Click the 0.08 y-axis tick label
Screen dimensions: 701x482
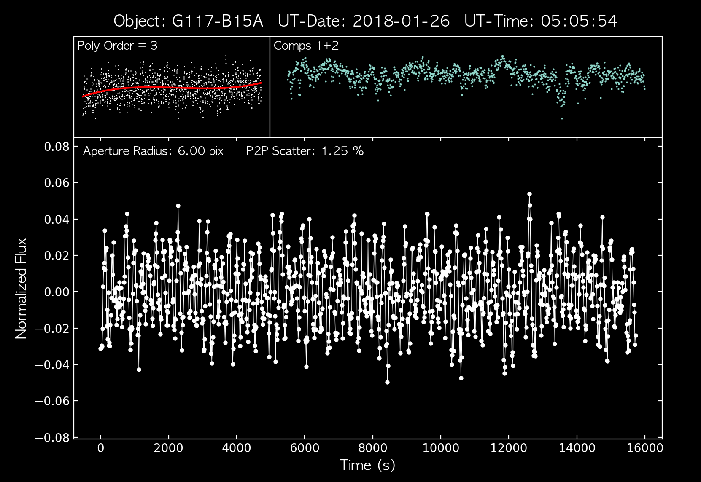pyautogui.click(x=57, y=146)
